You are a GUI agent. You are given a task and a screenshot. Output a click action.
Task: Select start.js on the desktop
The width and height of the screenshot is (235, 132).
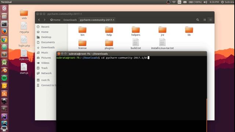[x=24, y=69]
